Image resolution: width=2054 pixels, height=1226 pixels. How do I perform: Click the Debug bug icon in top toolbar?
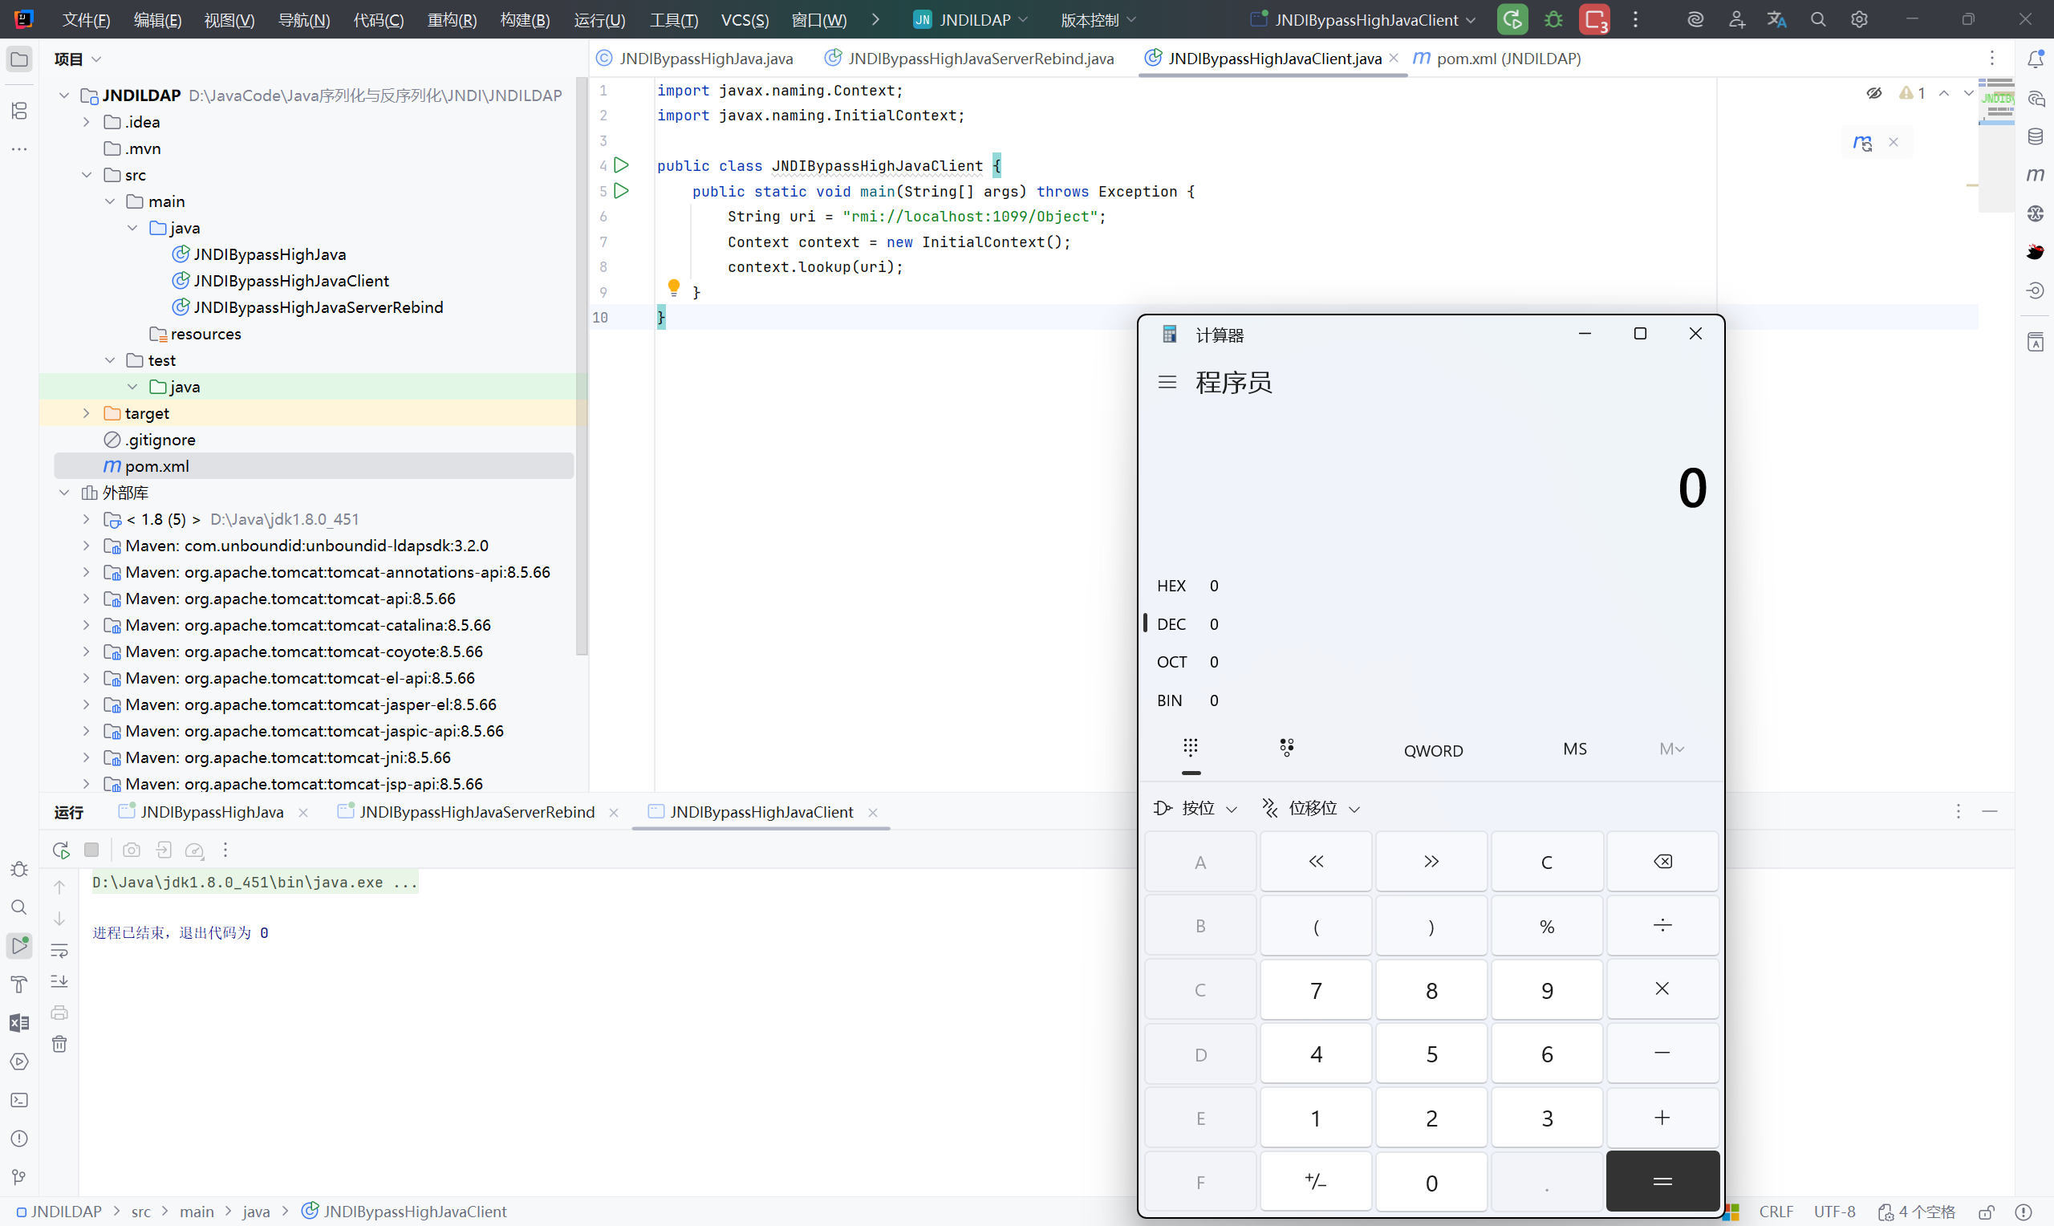(1553, 20)
